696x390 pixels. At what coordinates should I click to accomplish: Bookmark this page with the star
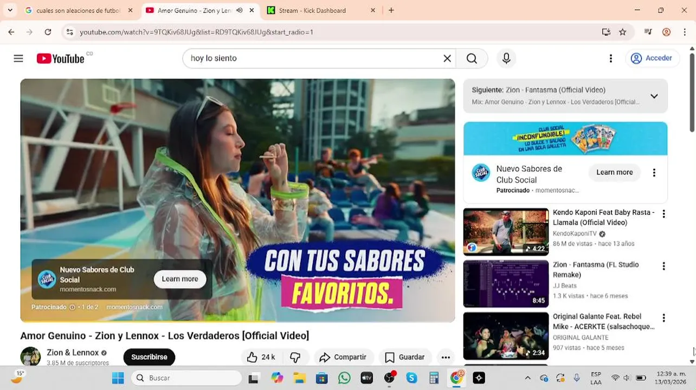[x=623, y=32]
